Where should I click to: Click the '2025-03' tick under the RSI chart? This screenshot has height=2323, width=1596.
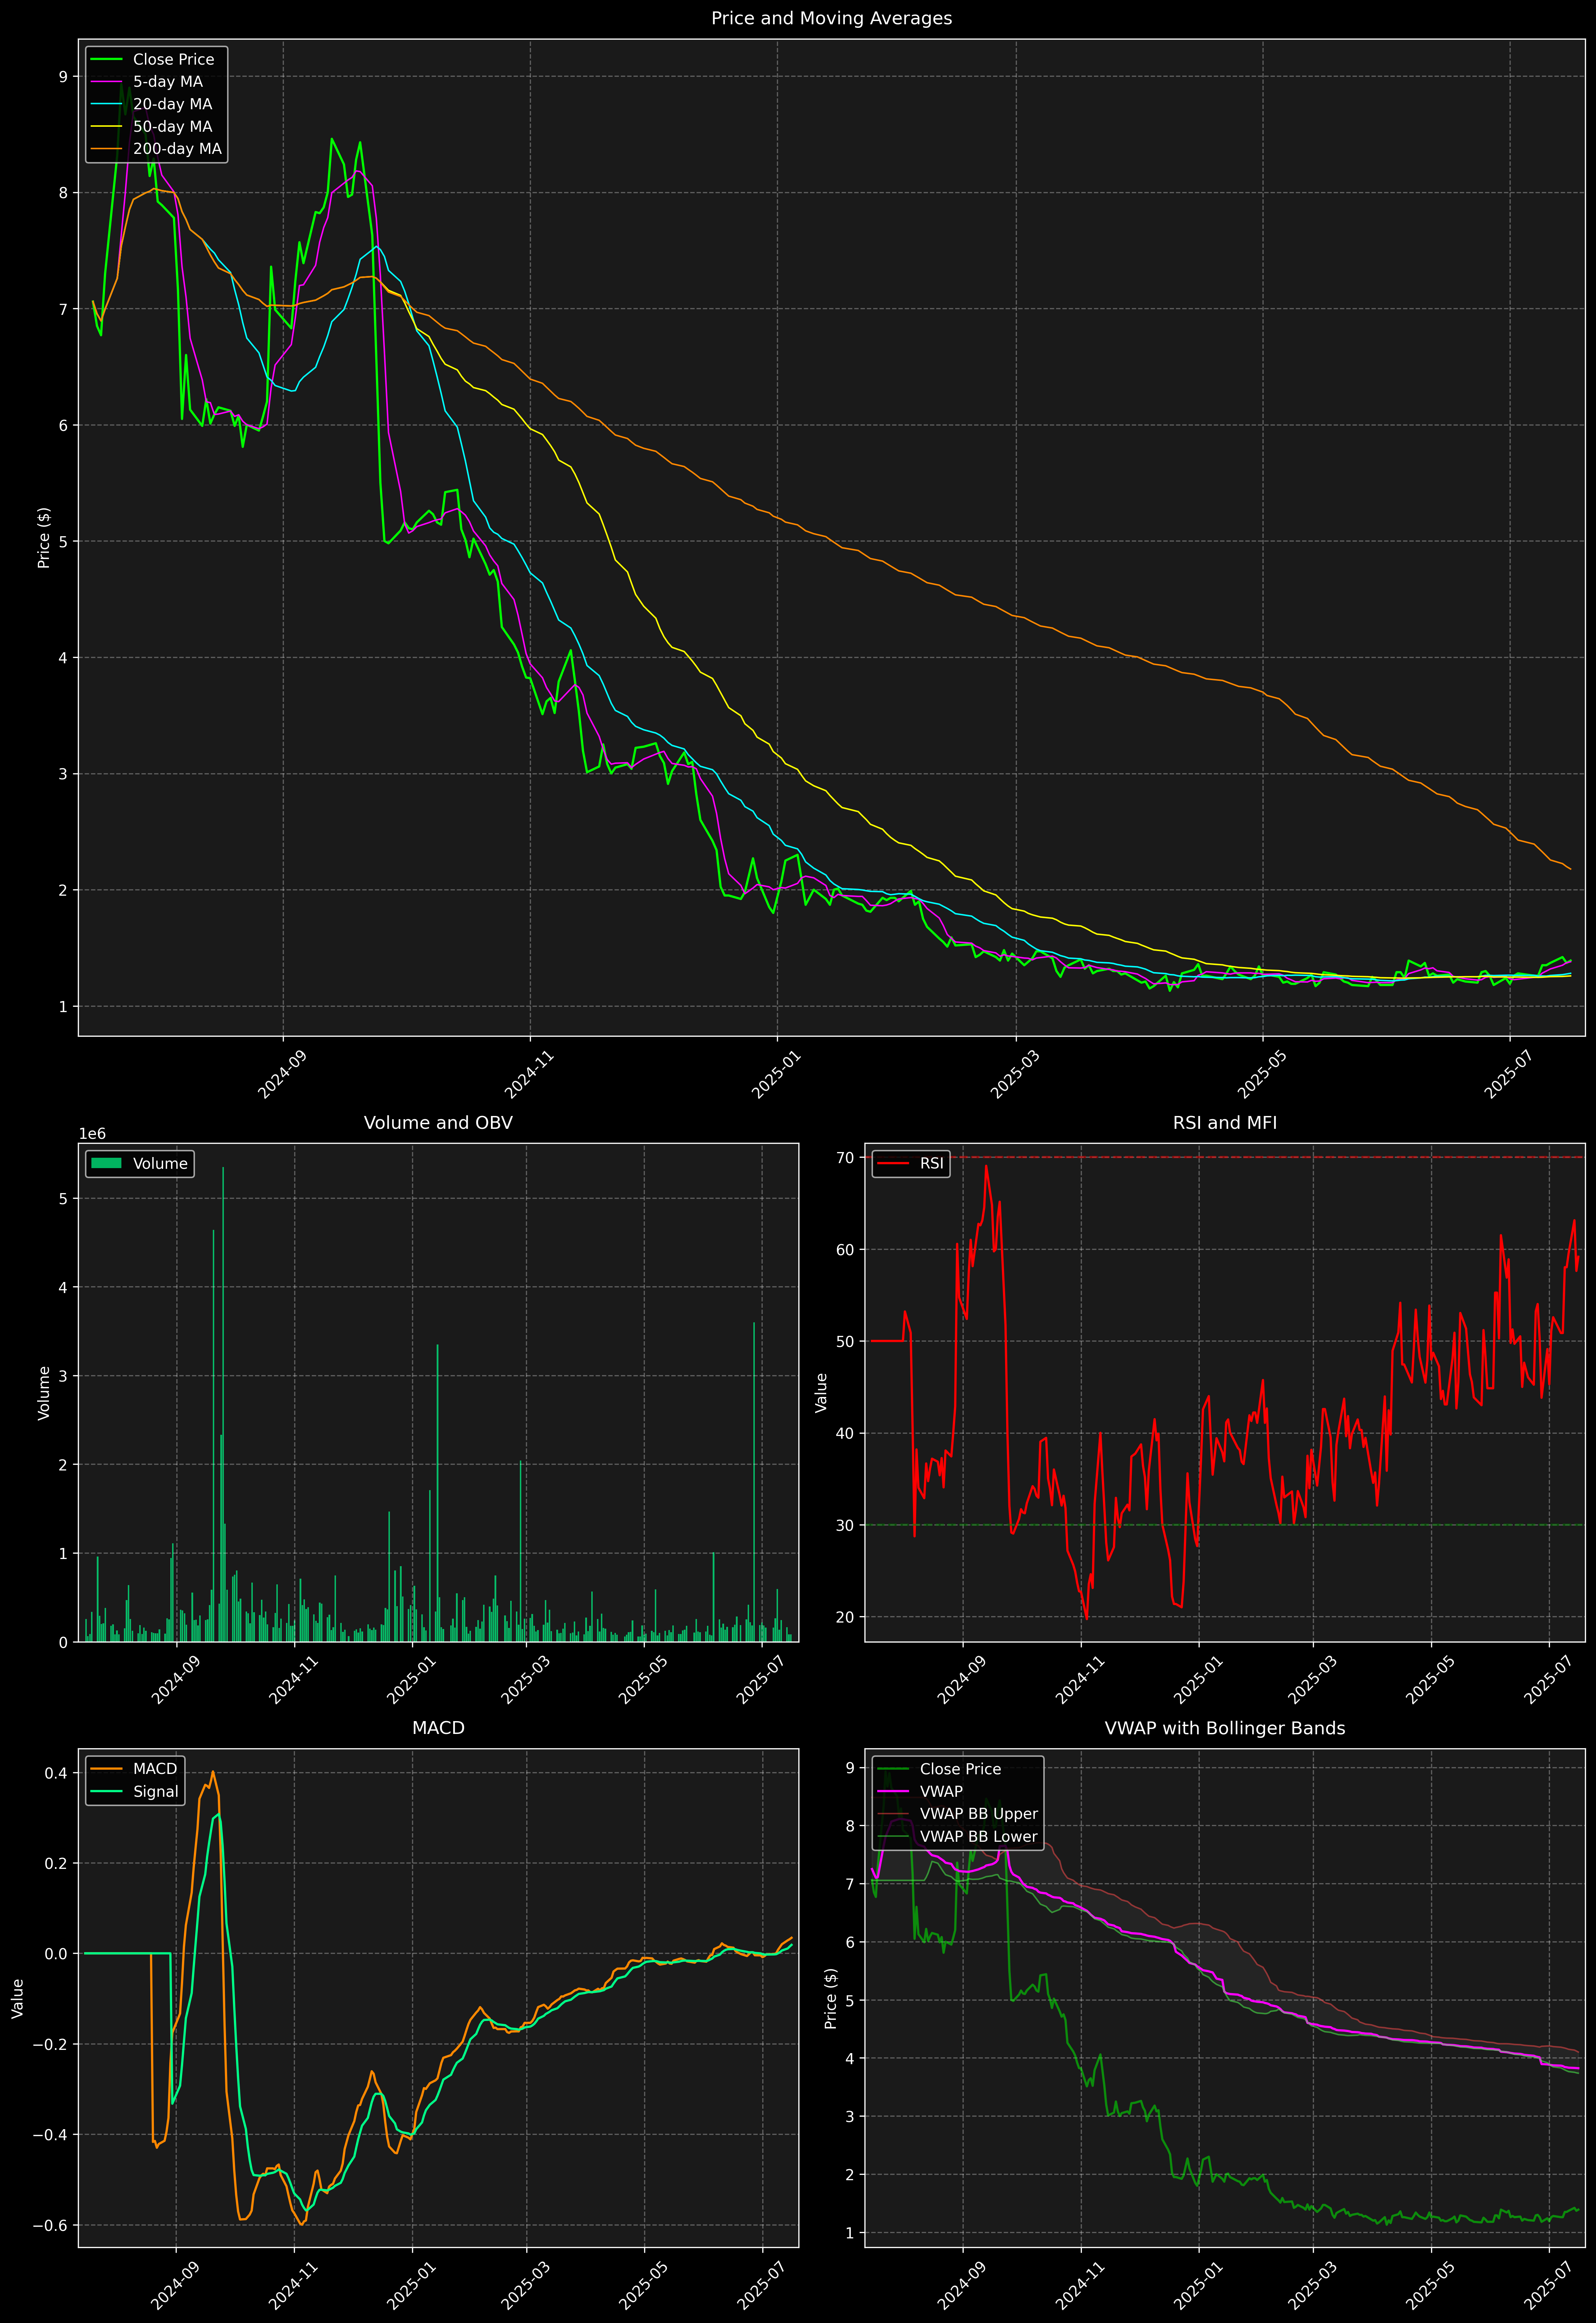click(1313, 1679)
